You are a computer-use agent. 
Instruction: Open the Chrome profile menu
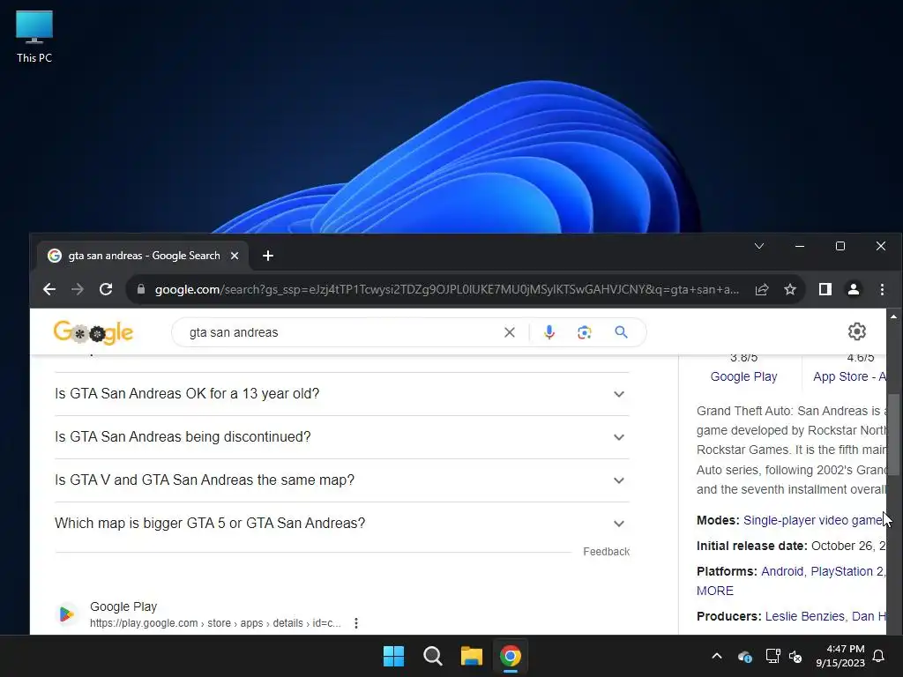854,289
